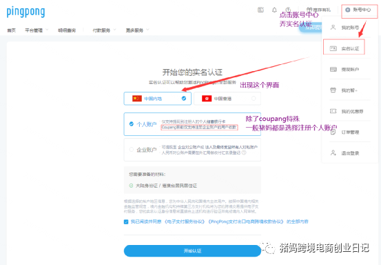Viewport: 381px width, 265px height.
Task: Expand the 更多服务 menu chevron
Action: 147,30
